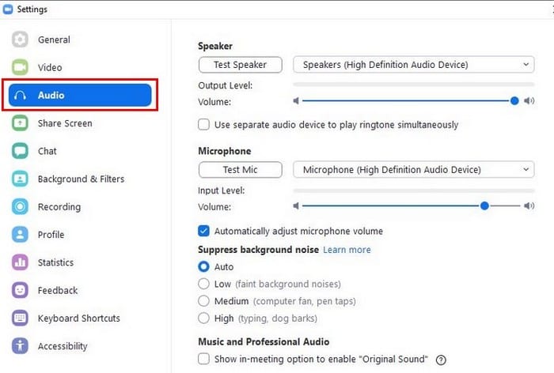Click the Recording circle icon
The height and width of the screenshot is (373, 554).
(20, 206)
